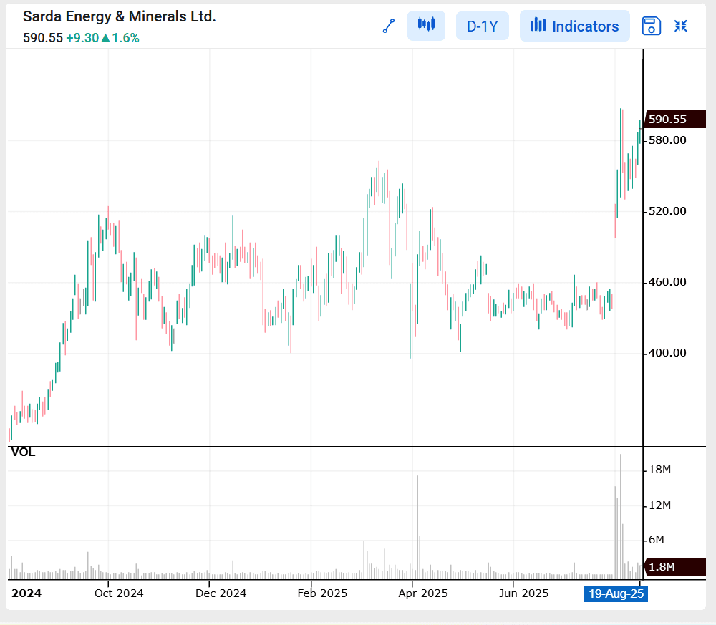Click the VOL panel label

(23, 452)
